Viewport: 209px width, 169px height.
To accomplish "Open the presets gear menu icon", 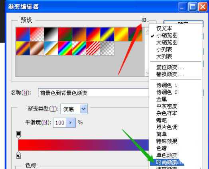I will [x=144, y=20].
